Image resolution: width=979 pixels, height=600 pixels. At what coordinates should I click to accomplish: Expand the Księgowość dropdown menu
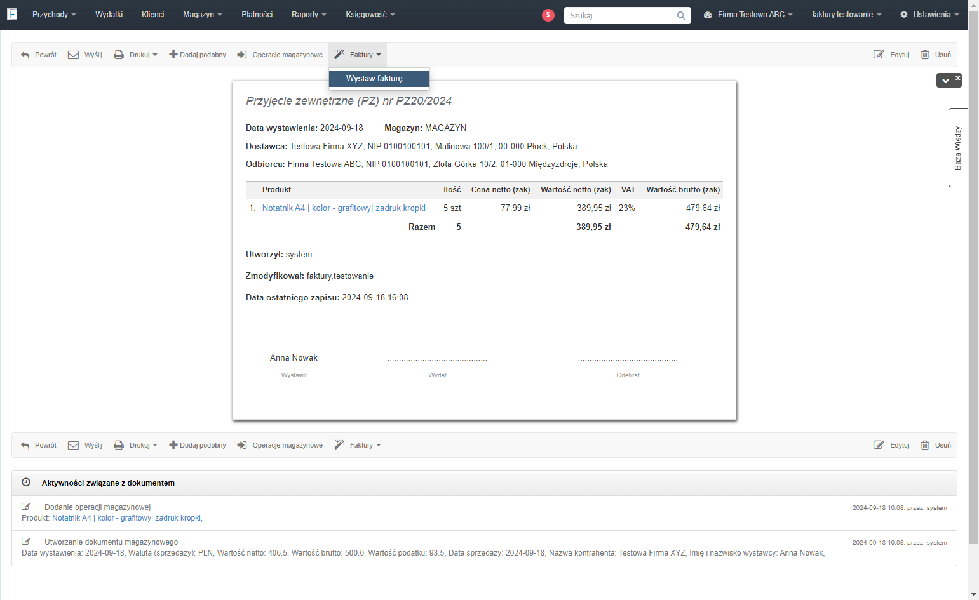pos(370,15)
